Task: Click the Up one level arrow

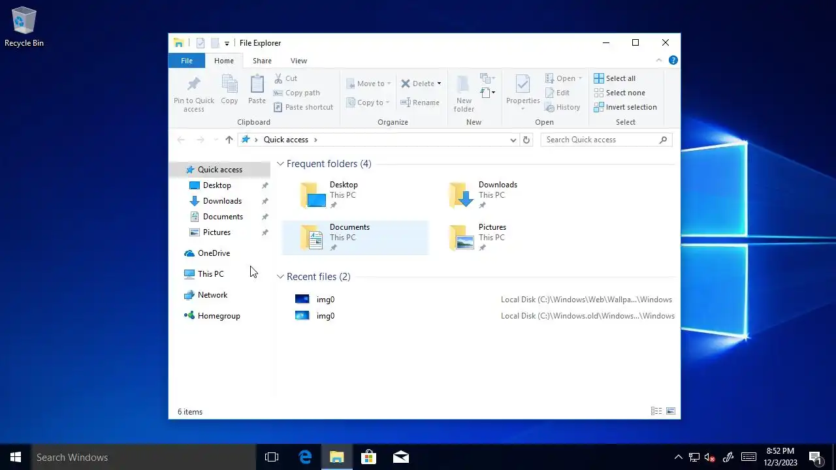Action: pos(229,140)
